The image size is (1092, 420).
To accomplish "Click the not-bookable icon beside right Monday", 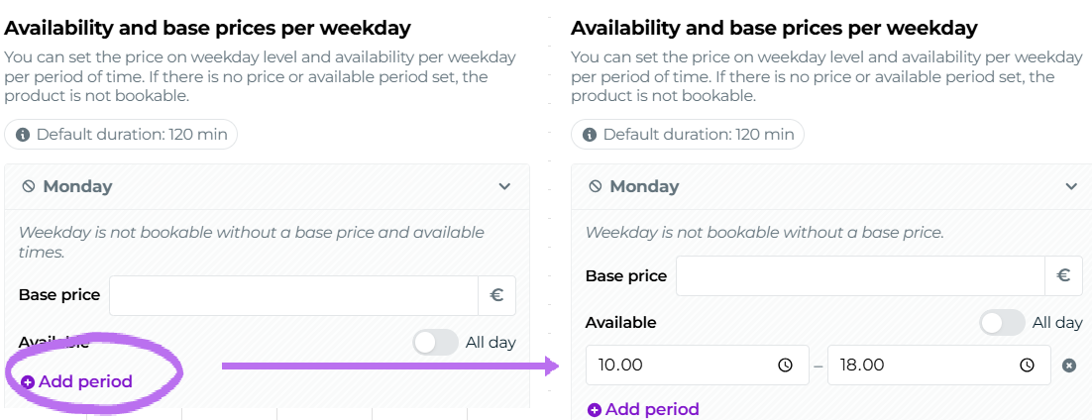I will click(x=595, y=186).
